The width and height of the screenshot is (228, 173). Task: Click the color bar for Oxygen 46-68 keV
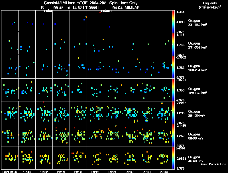173,158
